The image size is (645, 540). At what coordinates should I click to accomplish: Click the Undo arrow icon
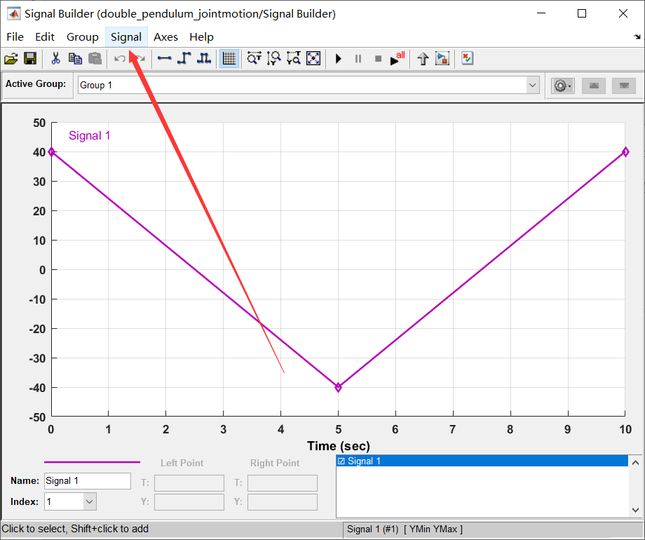point(120,59)
